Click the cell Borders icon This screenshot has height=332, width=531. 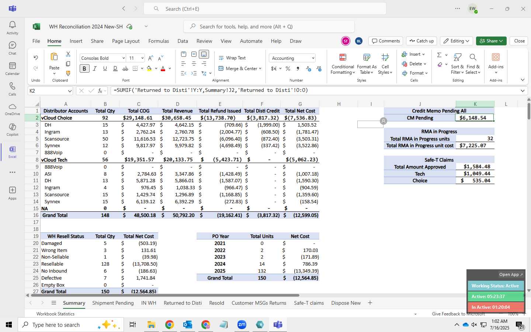point(135,68)
